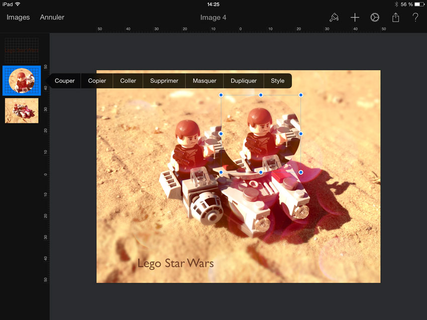Screen dimensions: 427x320
Task: Click the top-middle selection handle
Action: pos(261,95)
